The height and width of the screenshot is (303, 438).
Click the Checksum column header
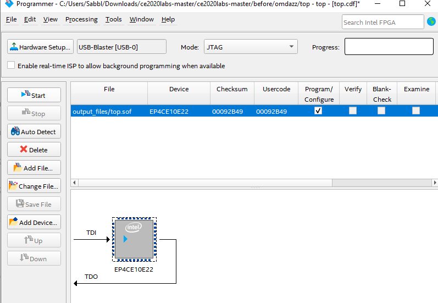(x=232, y=93)
